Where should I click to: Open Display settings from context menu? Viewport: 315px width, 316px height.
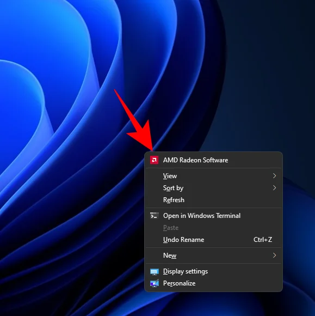[x=214, y=271]
